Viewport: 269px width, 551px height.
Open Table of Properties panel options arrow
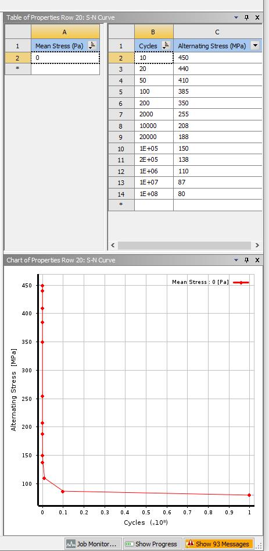pyautogui.click(x=236, y=17)
